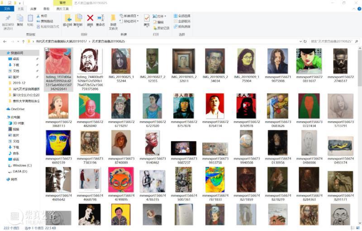Click 全部取消 select none

click(182, 21)
